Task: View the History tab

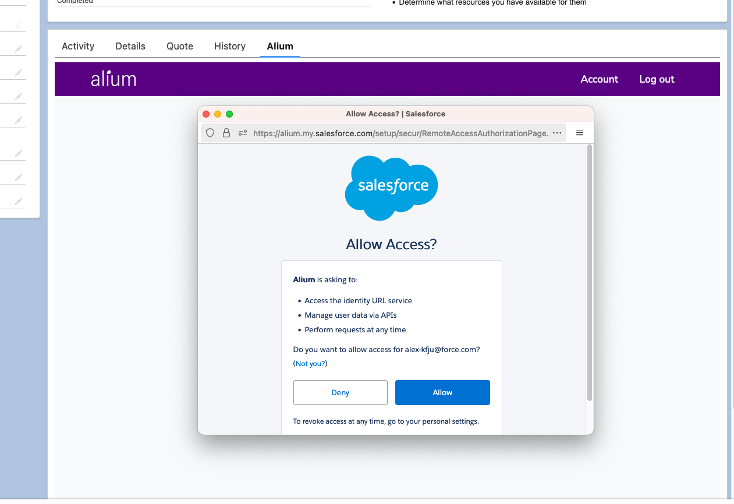Action: (x=230, y=46)
